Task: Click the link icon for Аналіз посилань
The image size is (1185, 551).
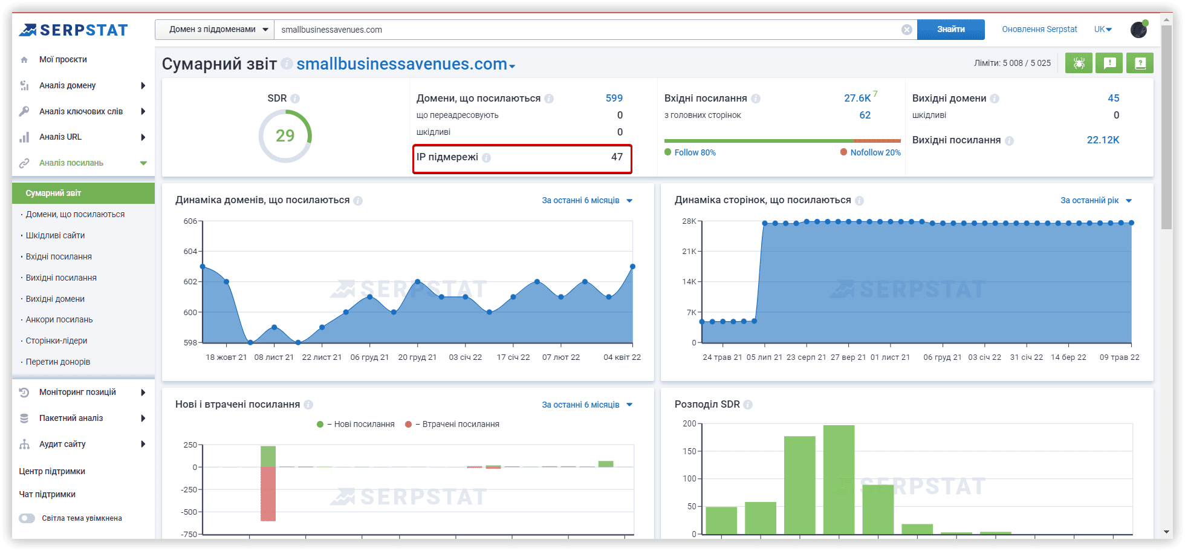Action: pyautogui.click(x=24, y=163)
